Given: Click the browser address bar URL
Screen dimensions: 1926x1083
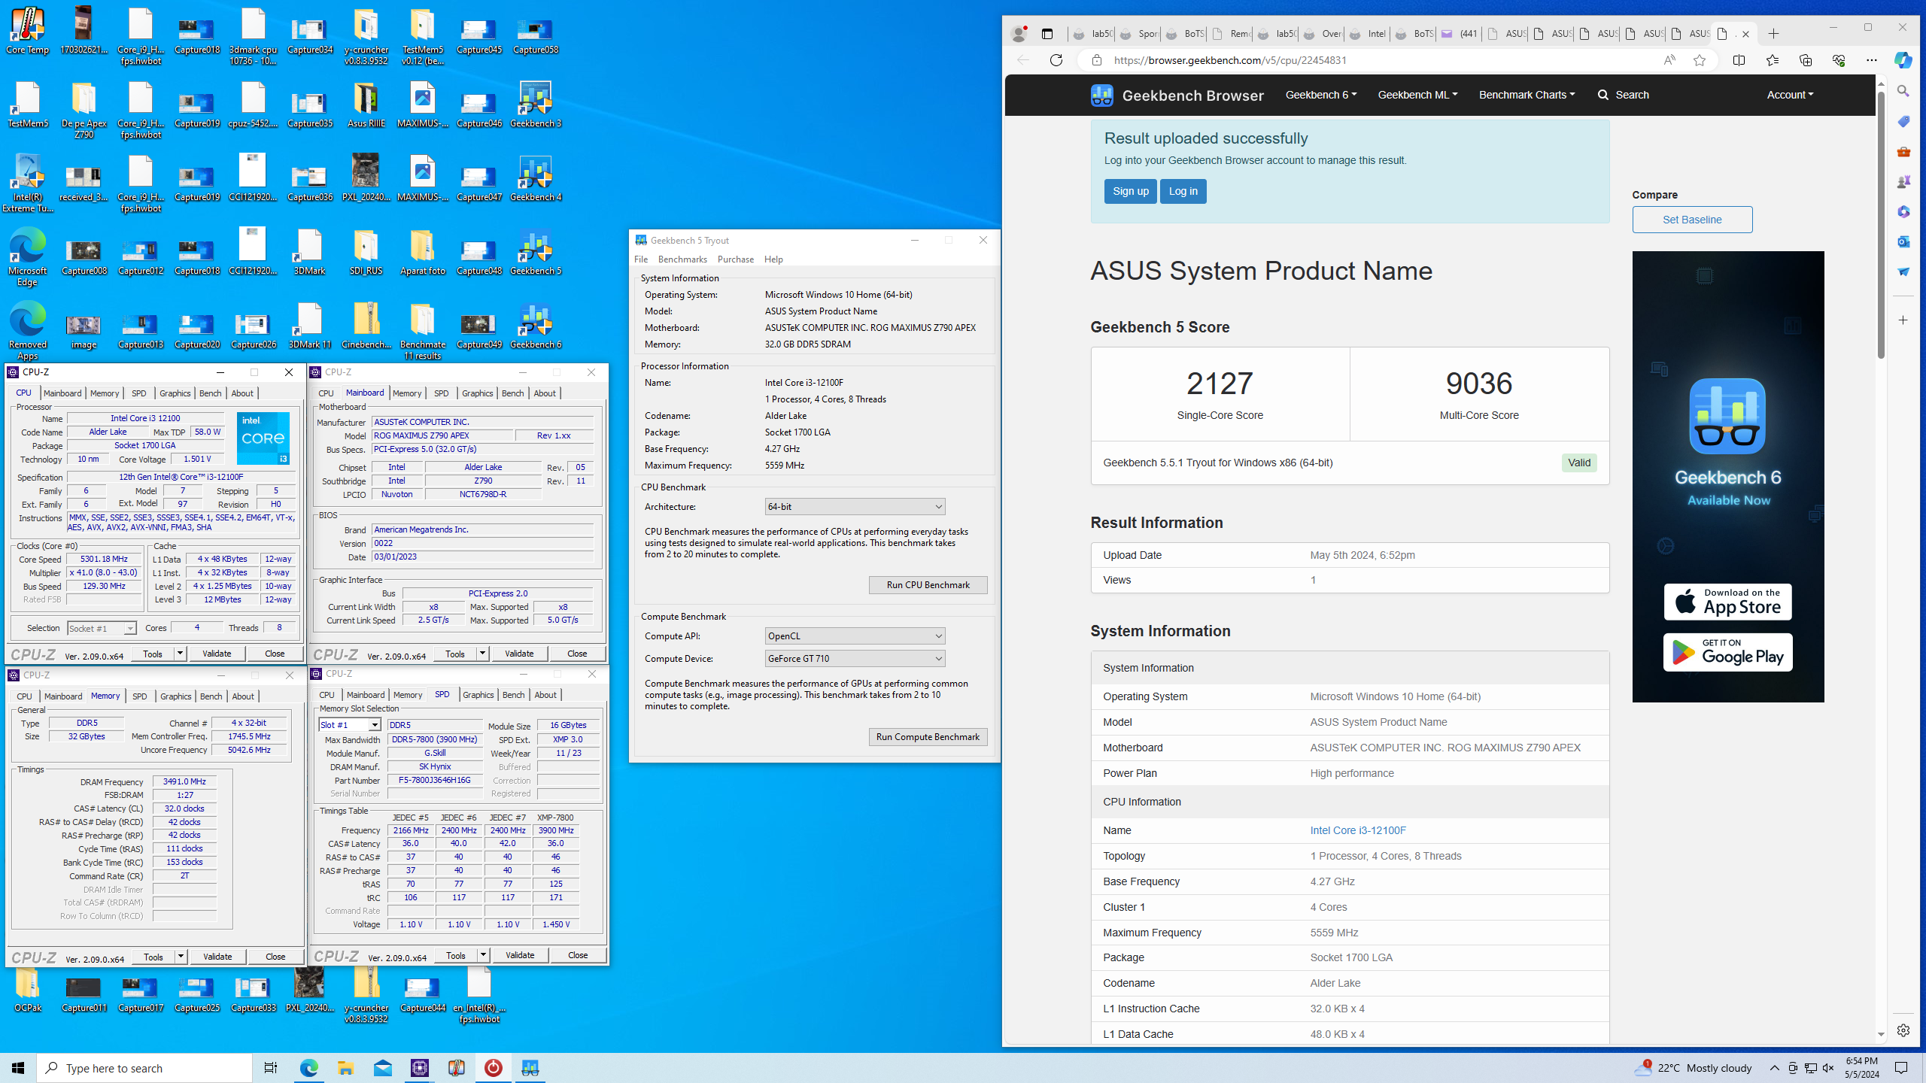Looking at the screenshot, I should (x=1230, y=60).
